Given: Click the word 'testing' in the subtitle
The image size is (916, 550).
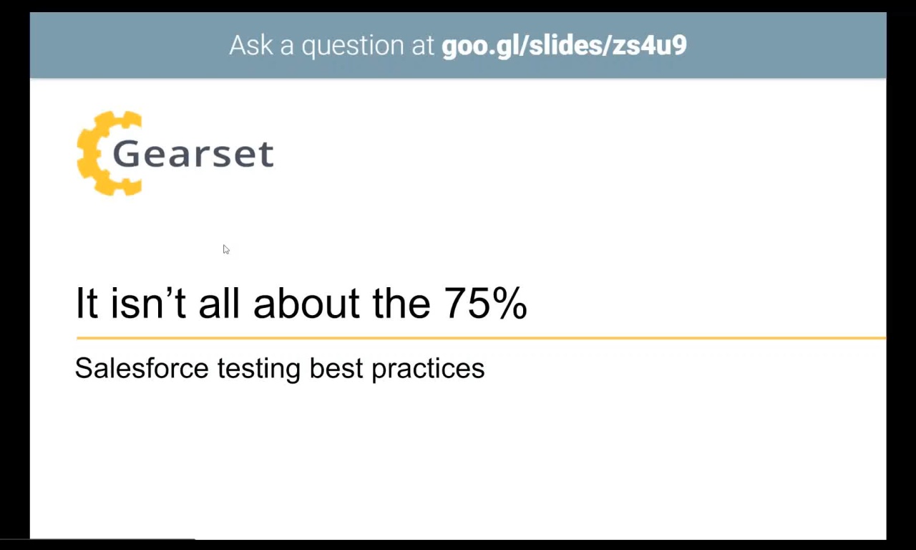Looking at the screenshot, I should click(x=259, y=369).
